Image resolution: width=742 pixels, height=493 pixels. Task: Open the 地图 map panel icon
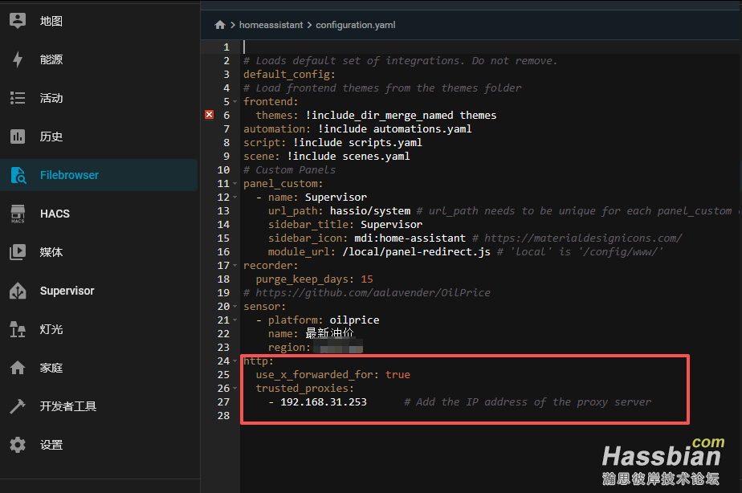pos(18,21)
